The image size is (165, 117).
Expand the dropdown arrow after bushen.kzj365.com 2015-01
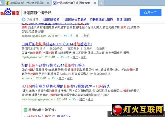61,36
